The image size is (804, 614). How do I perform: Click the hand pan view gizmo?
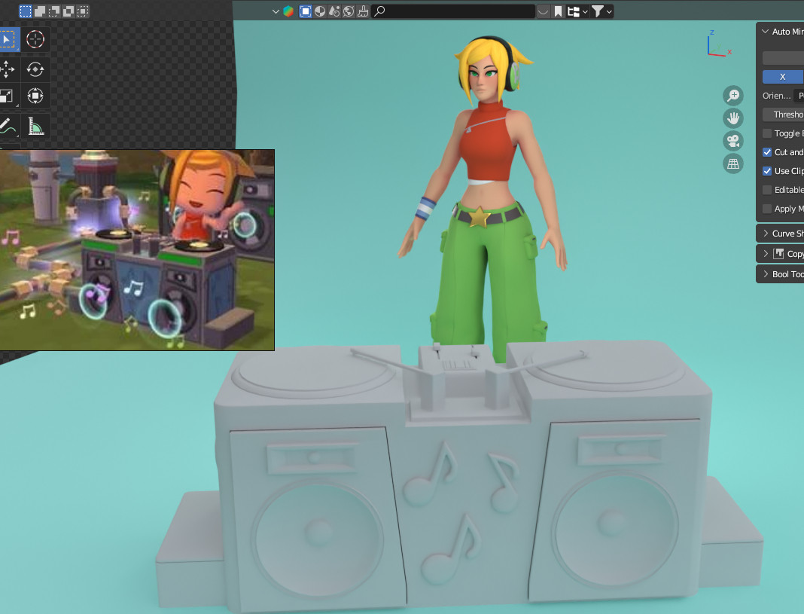pos(733,118)
